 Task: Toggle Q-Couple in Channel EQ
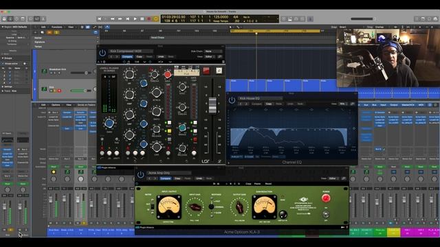pyautogui.click(x=249, y=156)
